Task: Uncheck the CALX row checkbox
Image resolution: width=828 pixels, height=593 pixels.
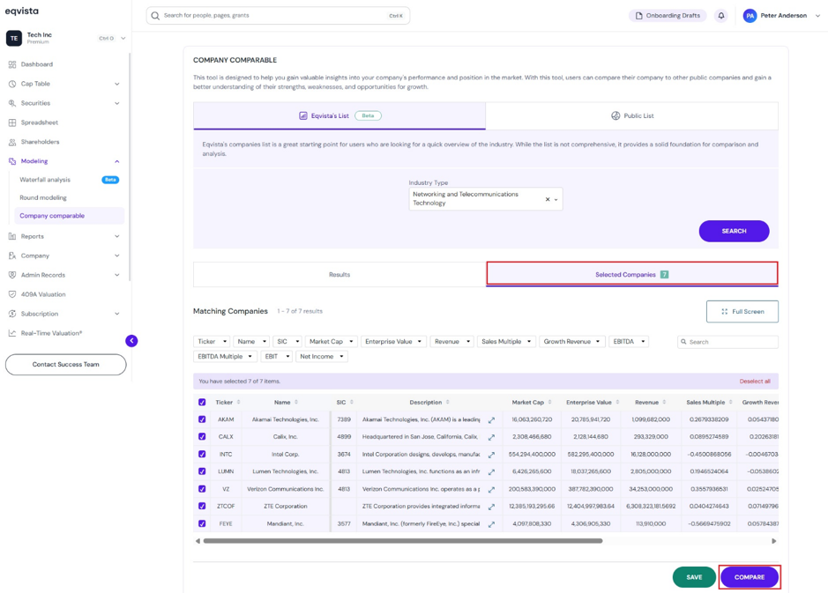Action: pos(202,437)
